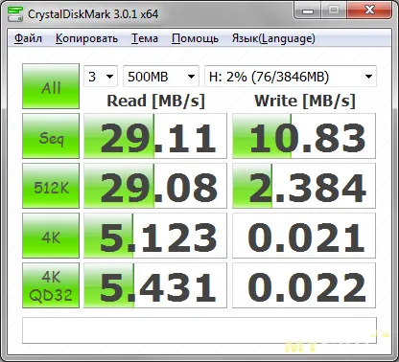Expand the test count dropdown showing 3
Screen dimensions: 399x362
101,77
